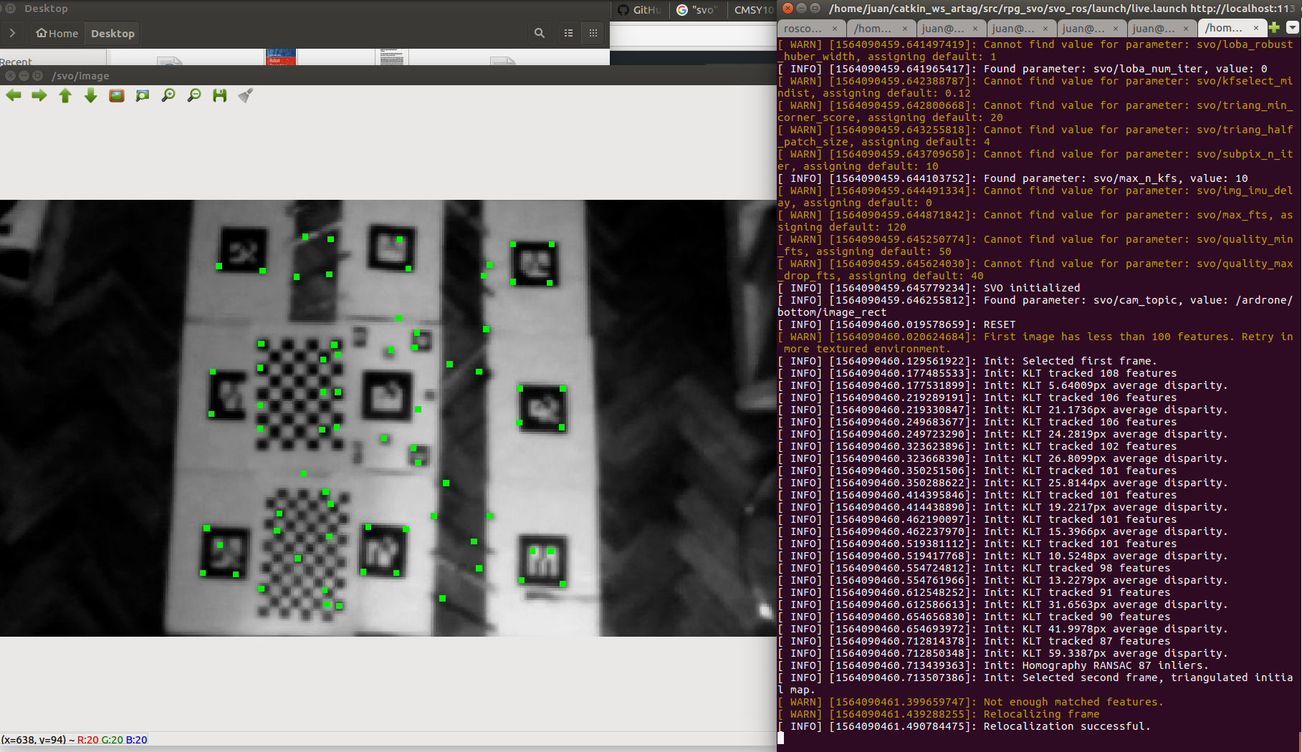Click the svo camera image view
The height and width of the screenshot is (752, 1302).
pos(388,418)
